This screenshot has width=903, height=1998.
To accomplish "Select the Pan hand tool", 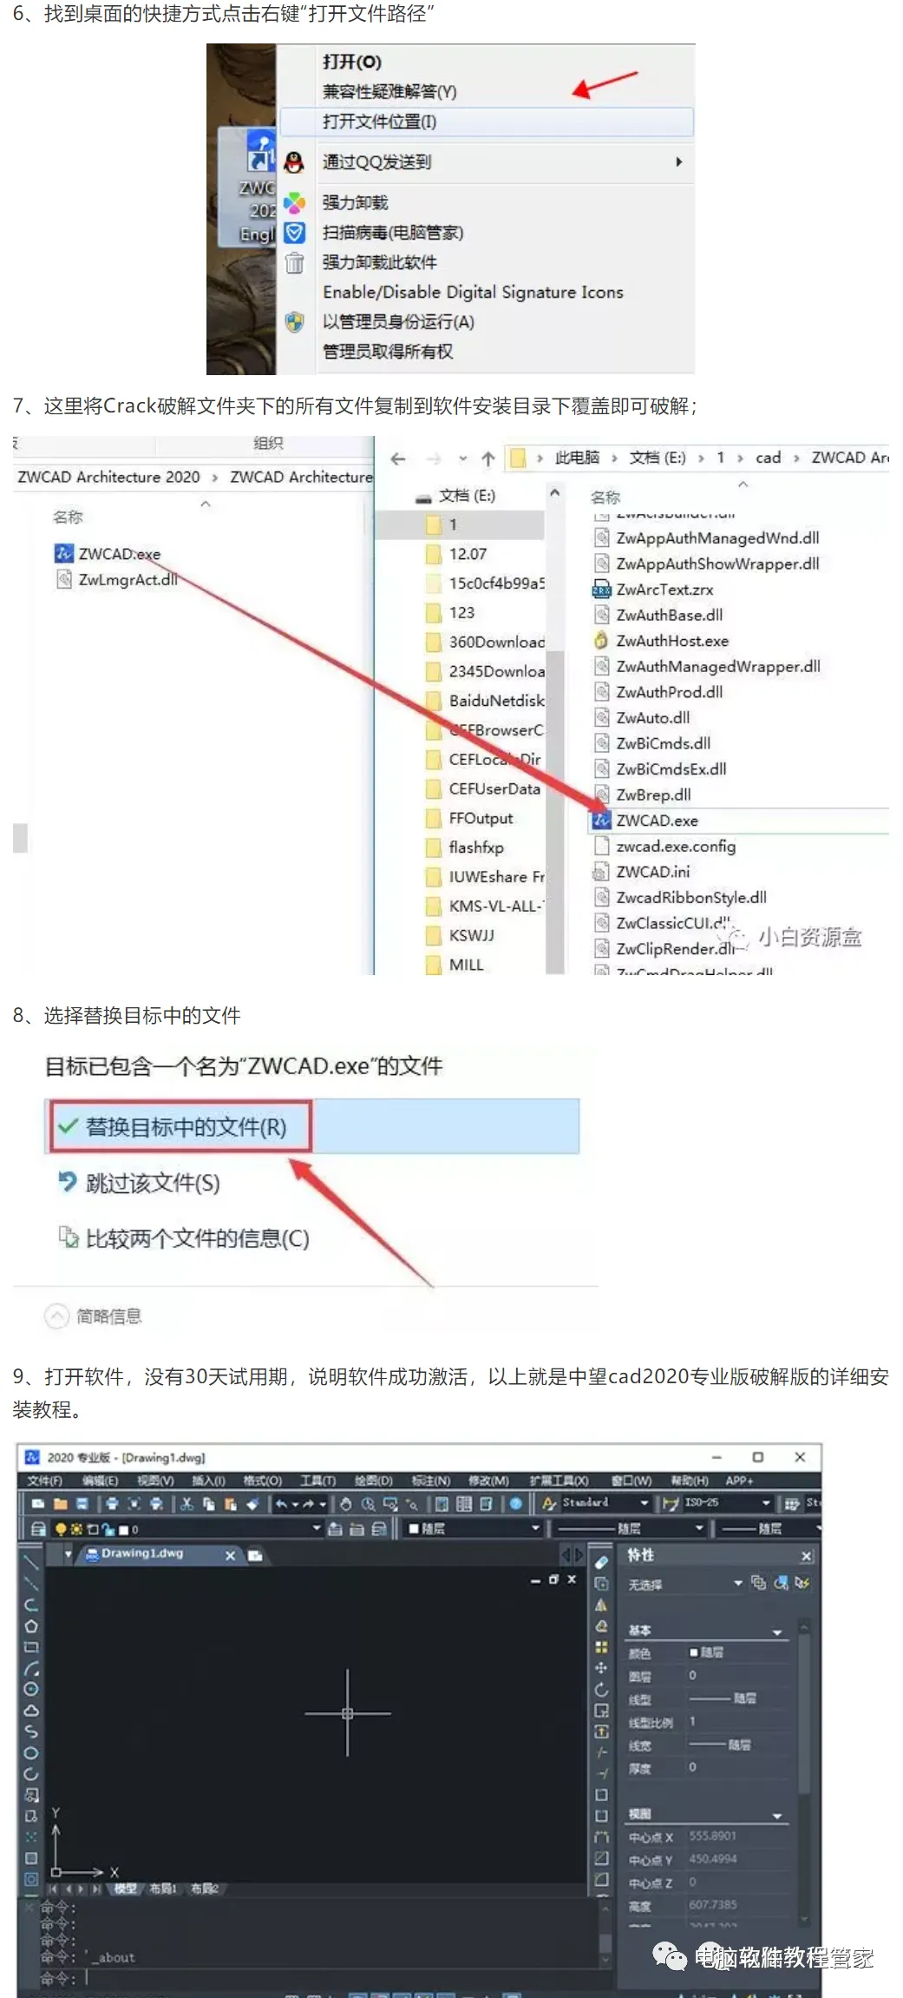I will [x=346, y=1504].
